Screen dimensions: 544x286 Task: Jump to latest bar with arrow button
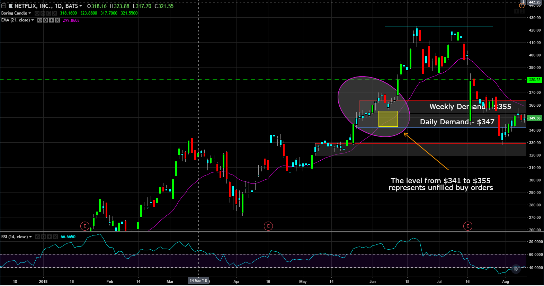[x=516, y=269]
